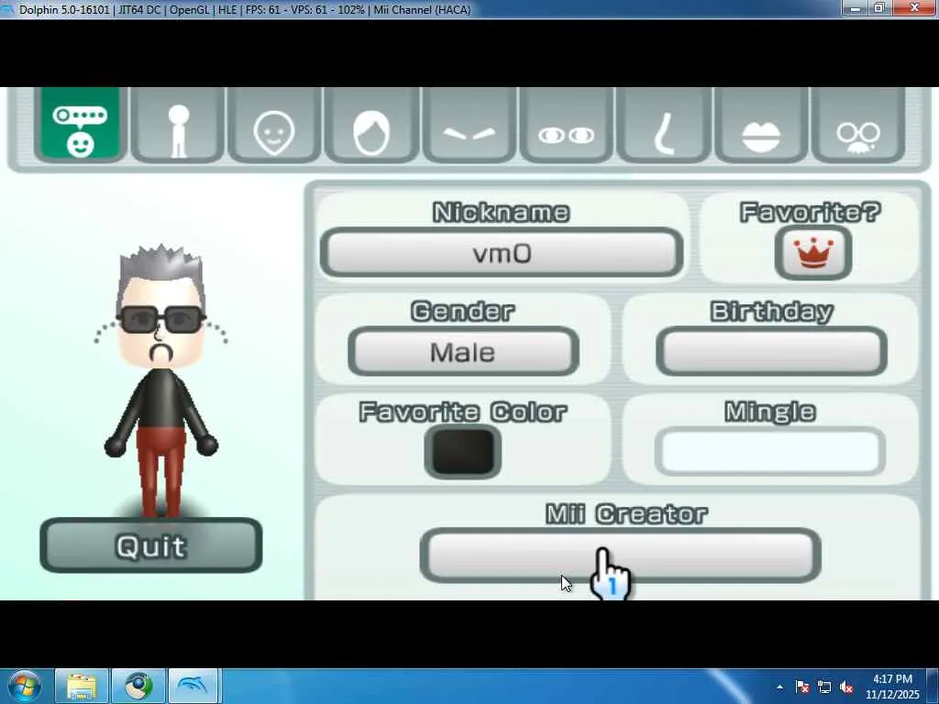Open the Windows Start menu
This screenshot has width=939, height=704.
[x=24, y=686]
